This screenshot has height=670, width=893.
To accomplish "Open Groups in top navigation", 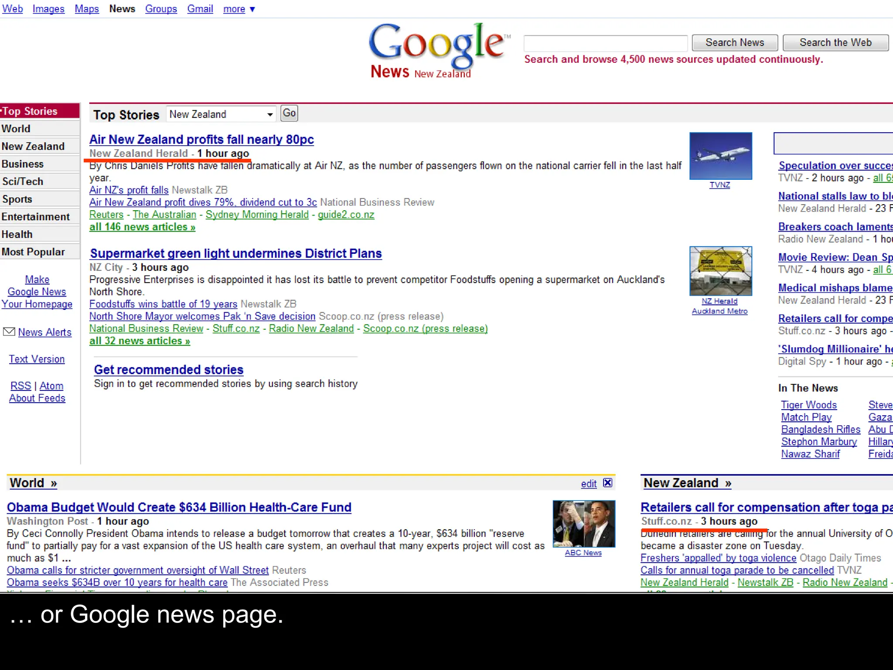I will [x=161, y=9].
